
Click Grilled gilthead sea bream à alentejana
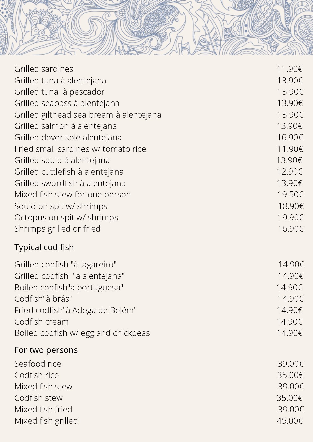pyautogui.click(x=88, y=115)
